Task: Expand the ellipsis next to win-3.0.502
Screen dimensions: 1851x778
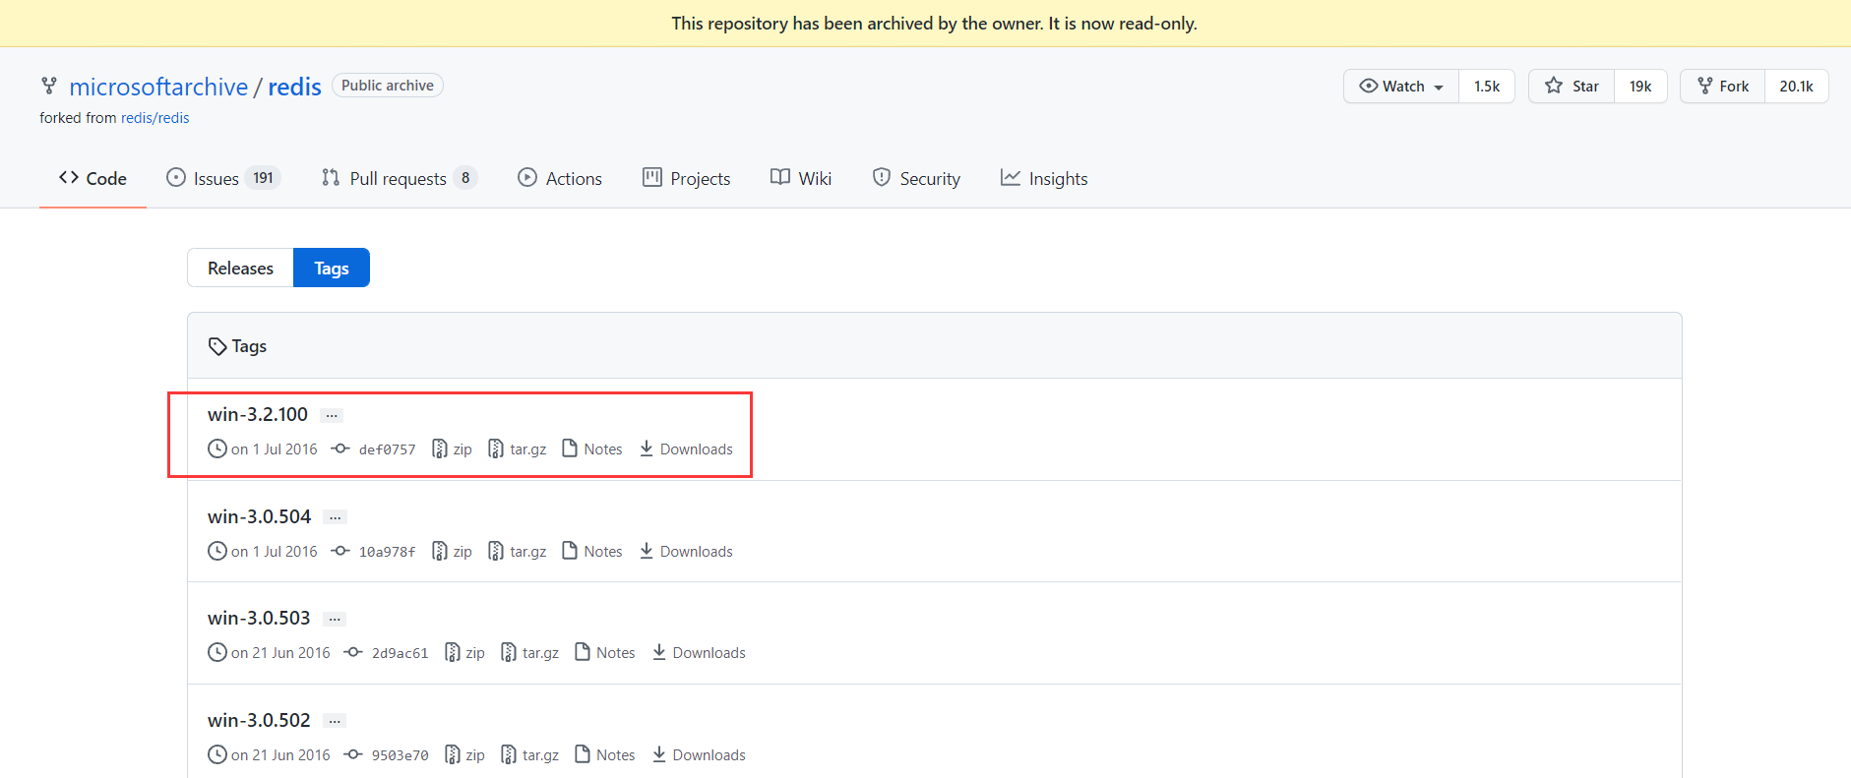Action: point(336,721)
